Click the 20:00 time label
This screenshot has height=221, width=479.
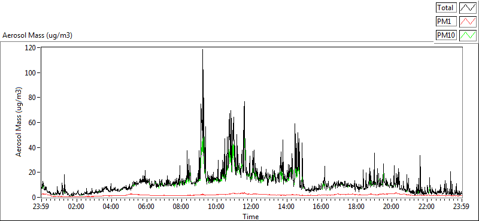392,206
